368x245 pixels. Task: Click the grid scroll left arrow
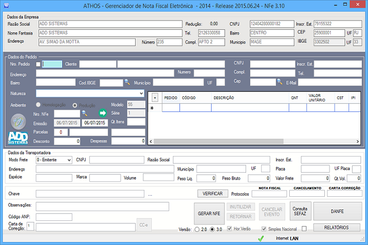coord(151,141)
